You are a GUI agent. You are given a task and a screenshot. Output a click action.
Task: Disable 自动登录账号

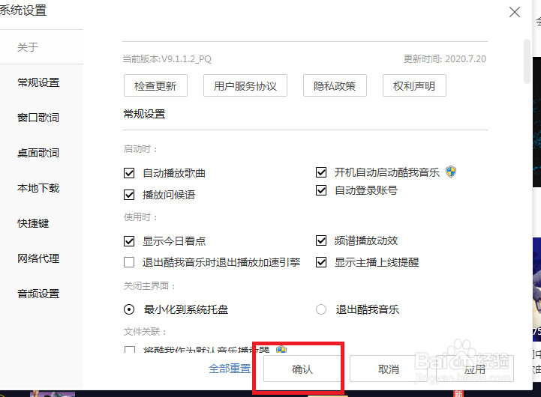click(x=321, y=190)
